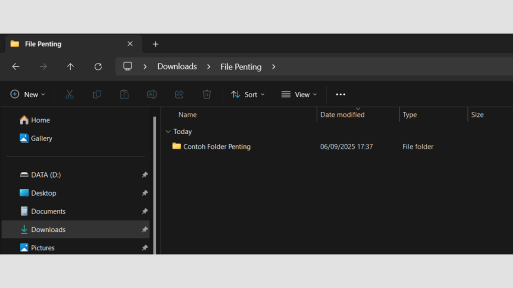The image size is (513, 288).
Task: Open the View dropdown
Action: [299, 94]
